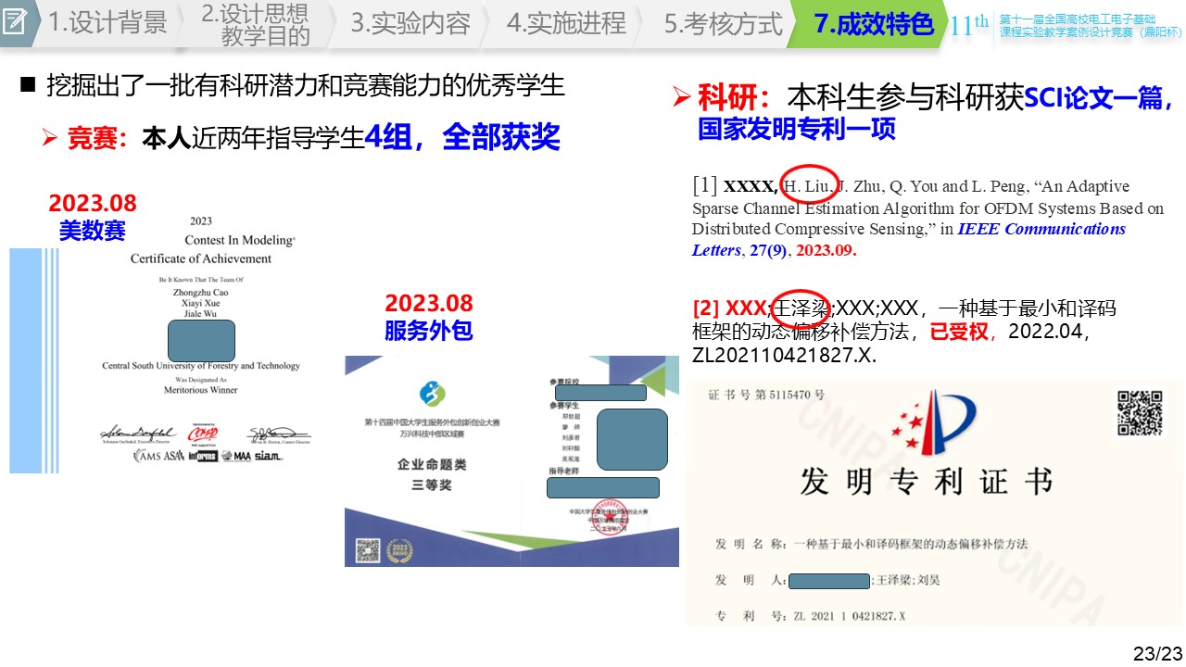
Task: Select the 7.成效特色 active tab
Action: [x=873, y=23]
